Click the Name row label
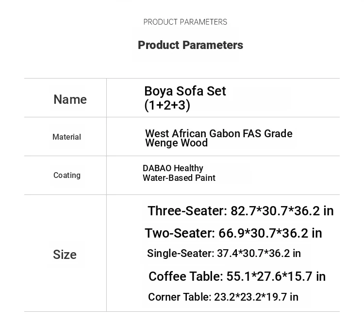Viewport: 364px width, 321px height. pos(70,99)
